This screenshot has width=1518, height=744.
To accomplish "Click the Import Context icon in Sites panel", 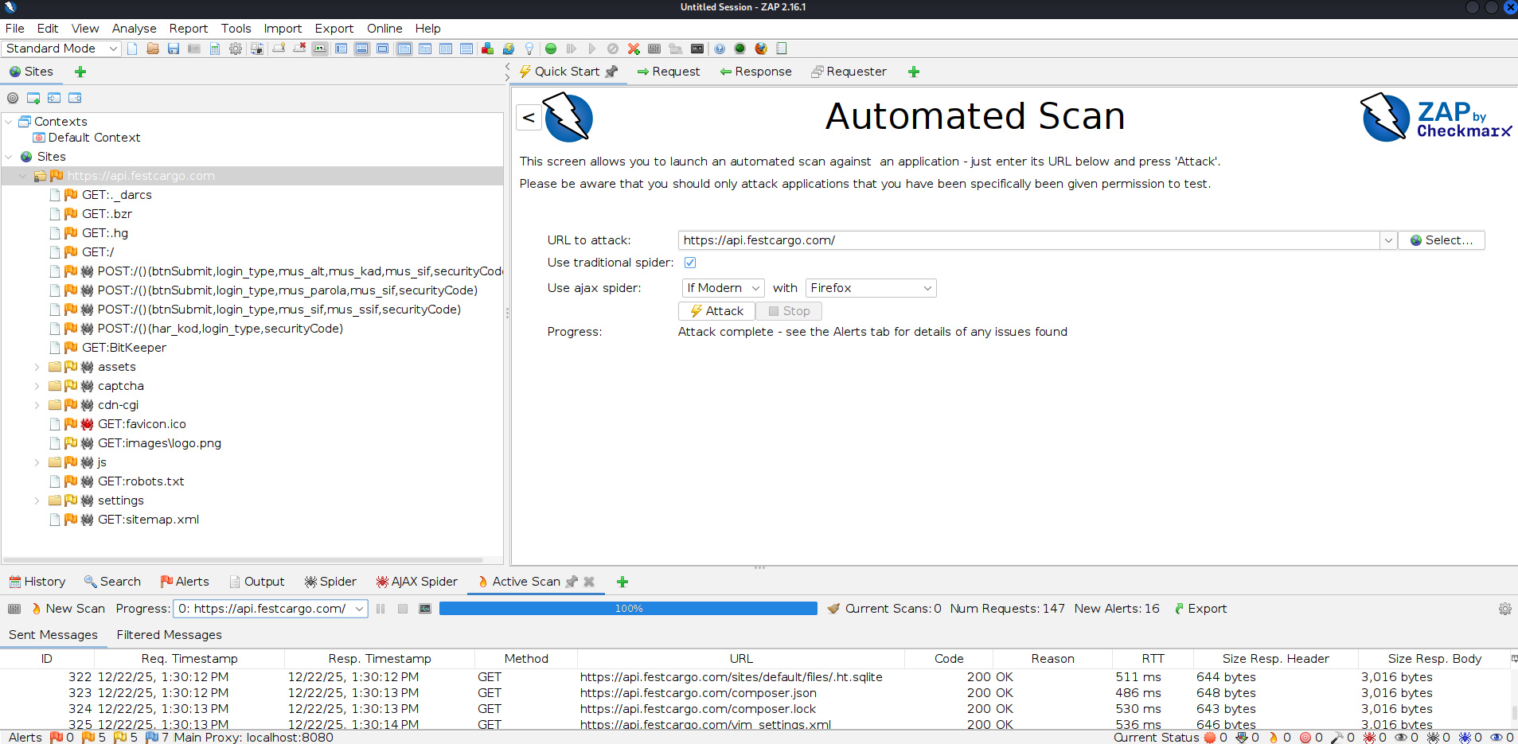I will [54, 98].
